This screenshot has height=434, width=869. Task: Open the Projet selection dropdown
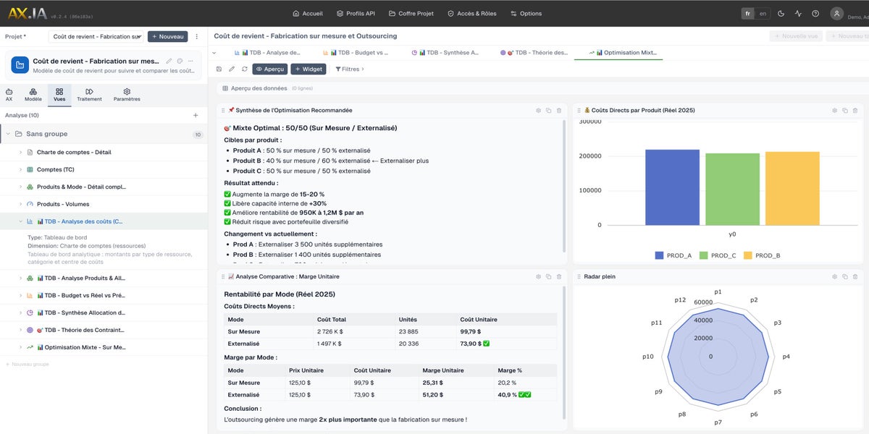coord(96,36)
